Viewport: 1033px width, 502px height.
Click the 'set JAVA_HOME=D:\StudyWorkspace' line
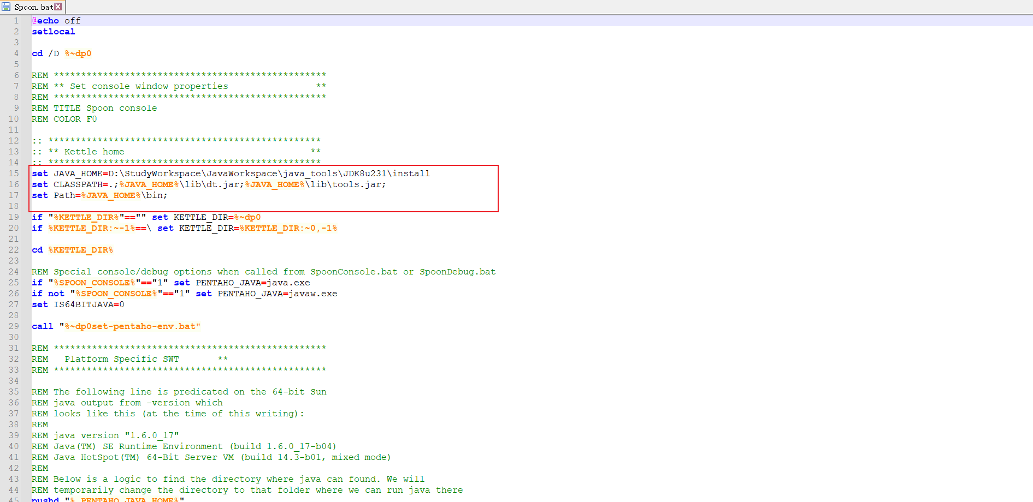point(231,174)
